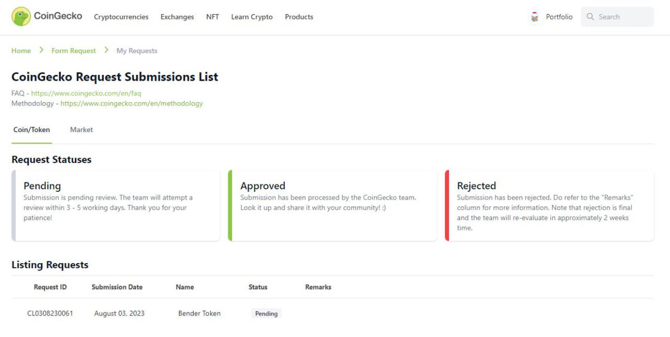Viewport: 670px width, 337px height.
Task: Click the Bender Token name cell
Action: (x=199, y=314)
